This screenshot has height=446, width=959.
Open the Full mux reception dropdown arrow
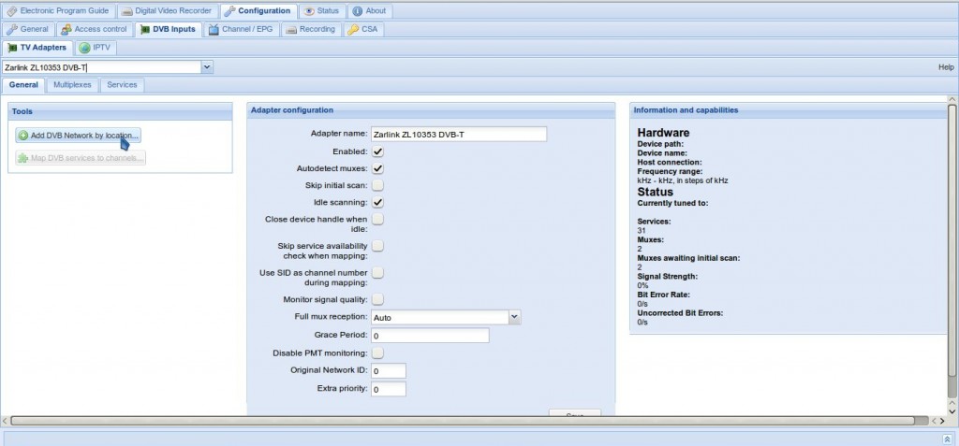pos(514,317)
